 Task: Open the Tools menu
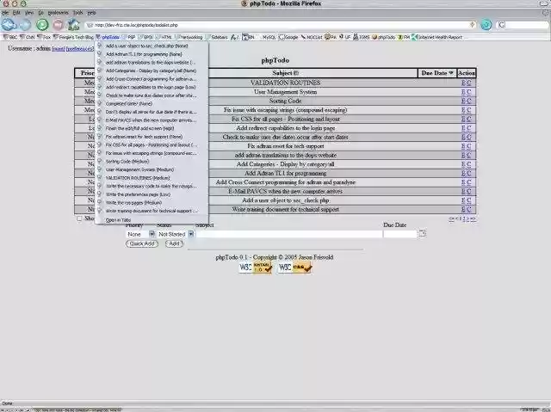[77, 13]
